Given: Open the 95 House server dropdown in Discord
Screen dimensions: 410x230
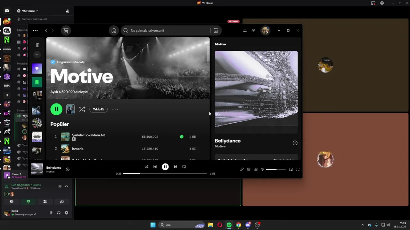Looking at the screenshot, I should click(30, 11).
